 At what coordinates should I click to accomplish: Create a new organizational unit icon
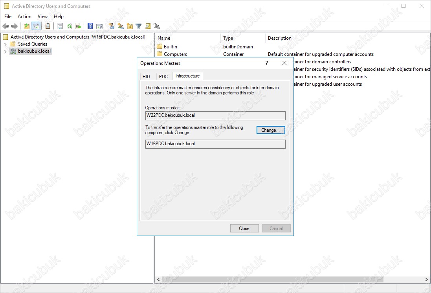point(130,26)
